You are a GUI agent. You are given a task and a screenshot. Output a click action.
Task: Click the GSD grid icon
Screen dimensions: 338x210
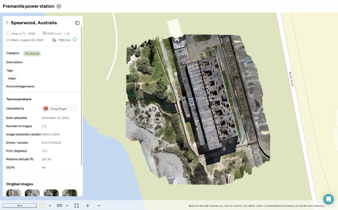coord(45,33)
